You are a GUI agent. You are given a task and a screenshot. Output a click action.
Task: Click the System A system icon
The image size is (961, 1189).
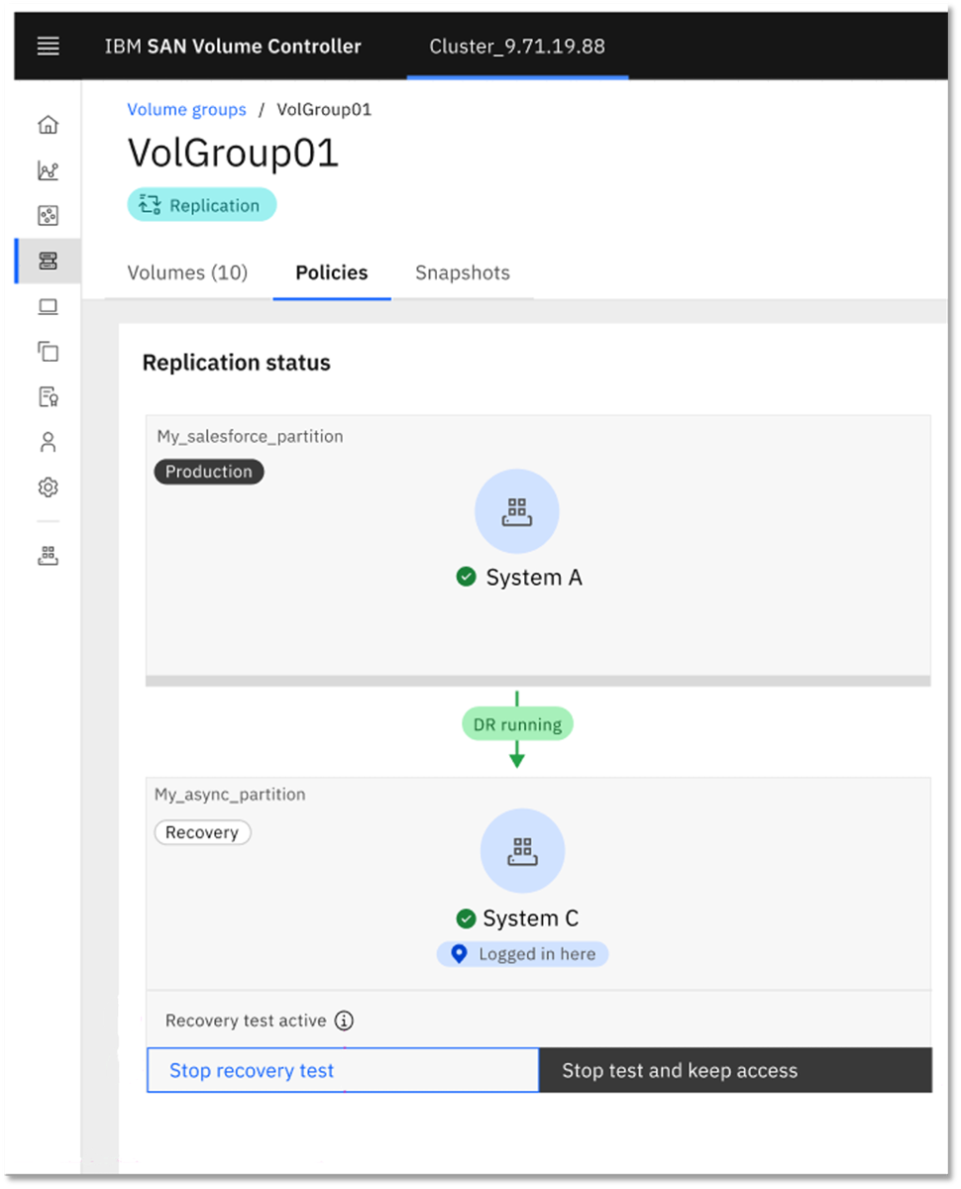click(x=517, y=510)
